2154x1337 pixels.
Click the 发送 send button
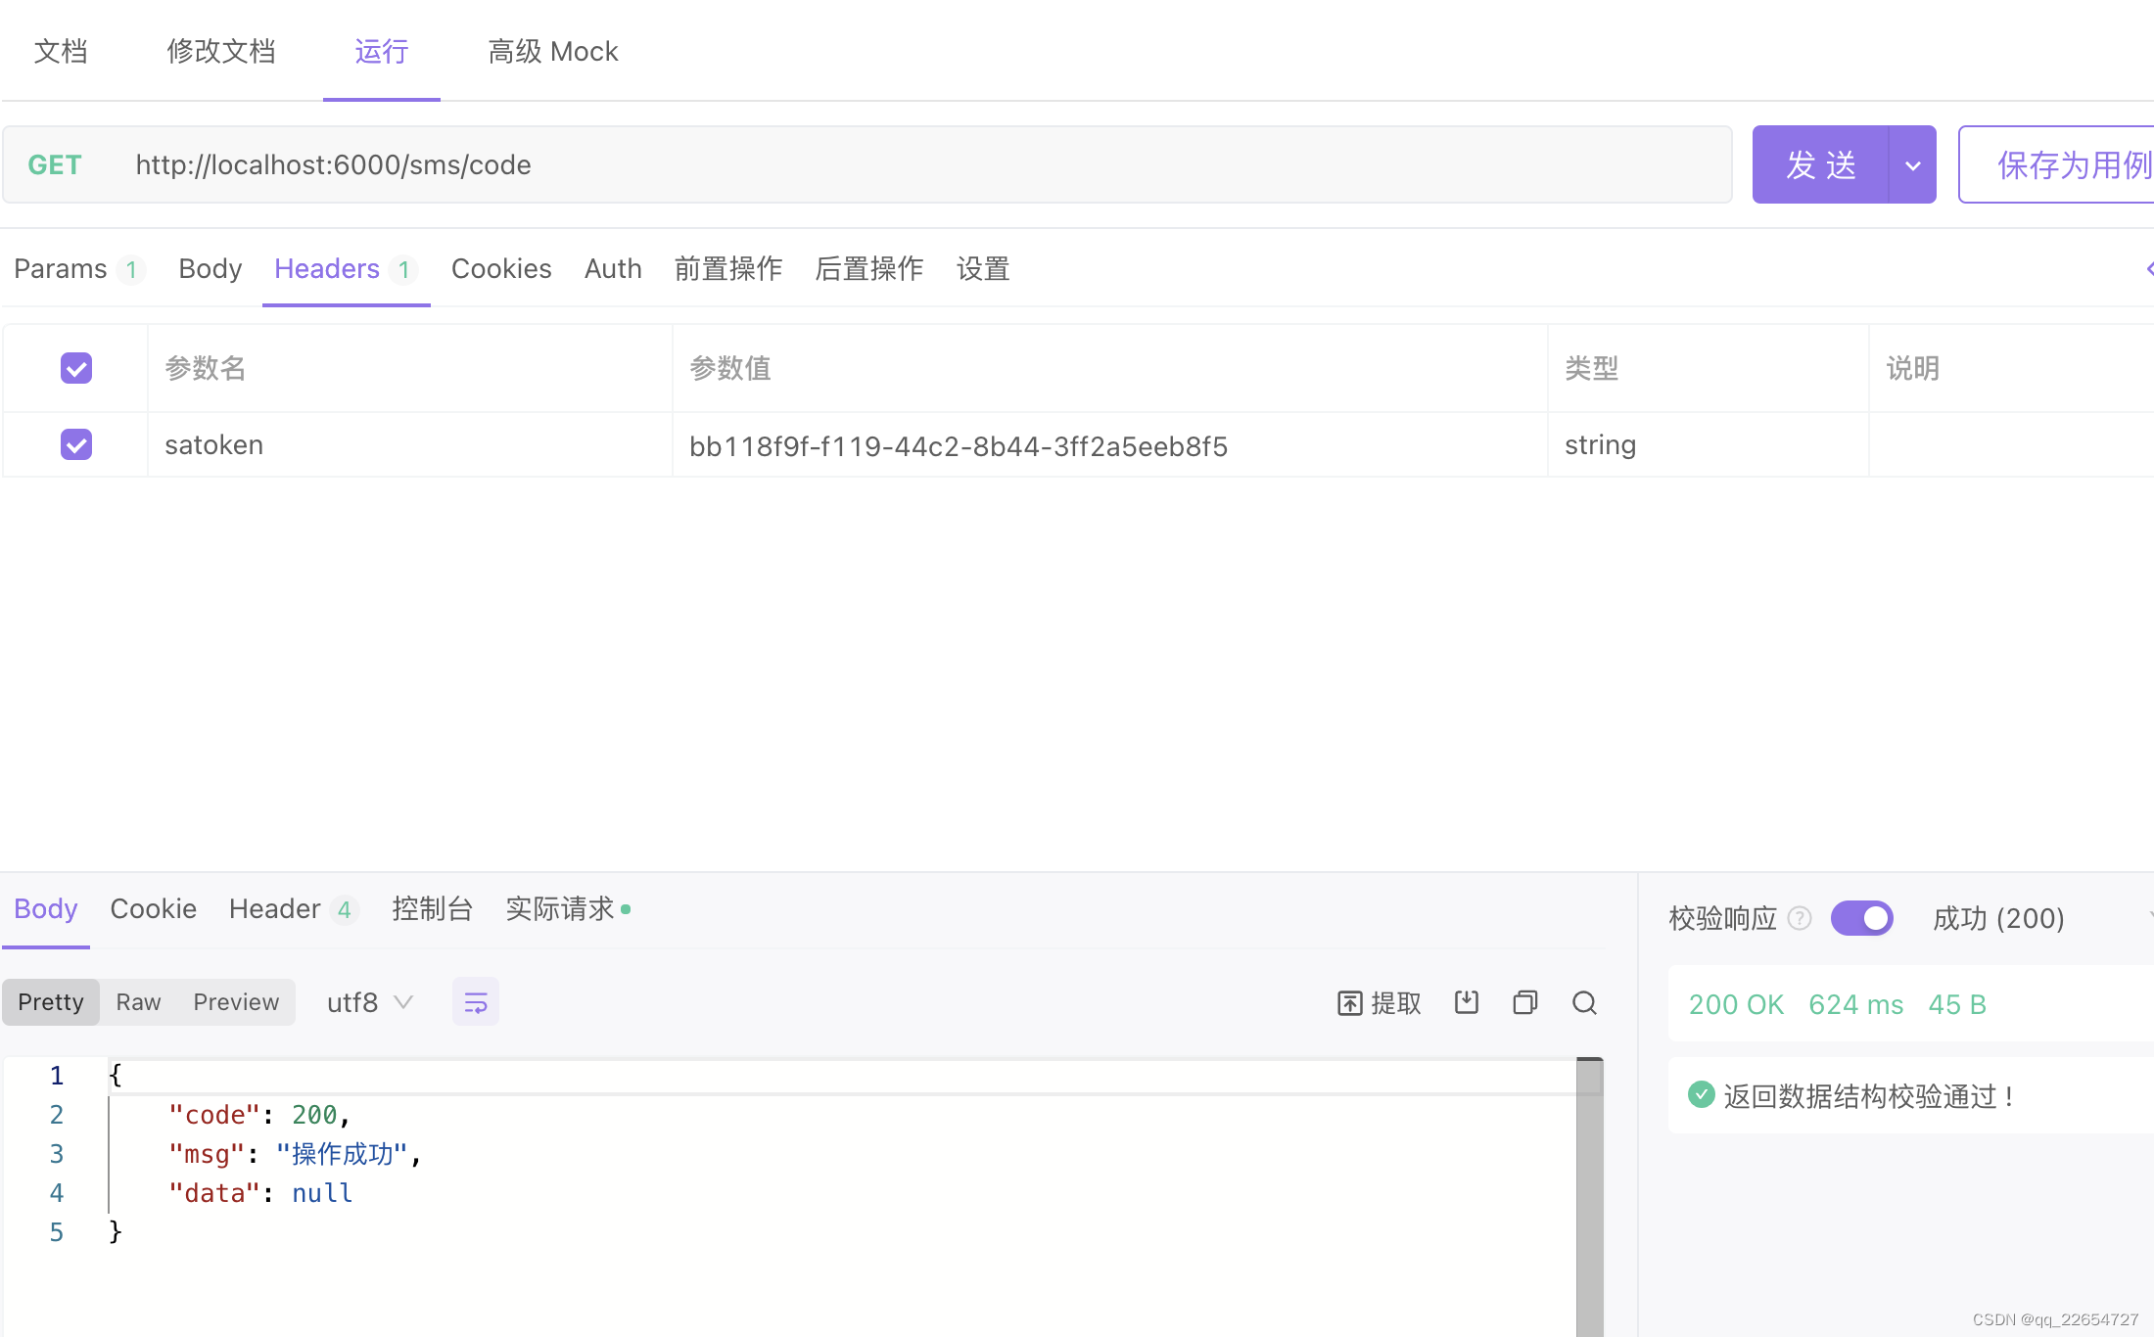[x=1823, y=164]
